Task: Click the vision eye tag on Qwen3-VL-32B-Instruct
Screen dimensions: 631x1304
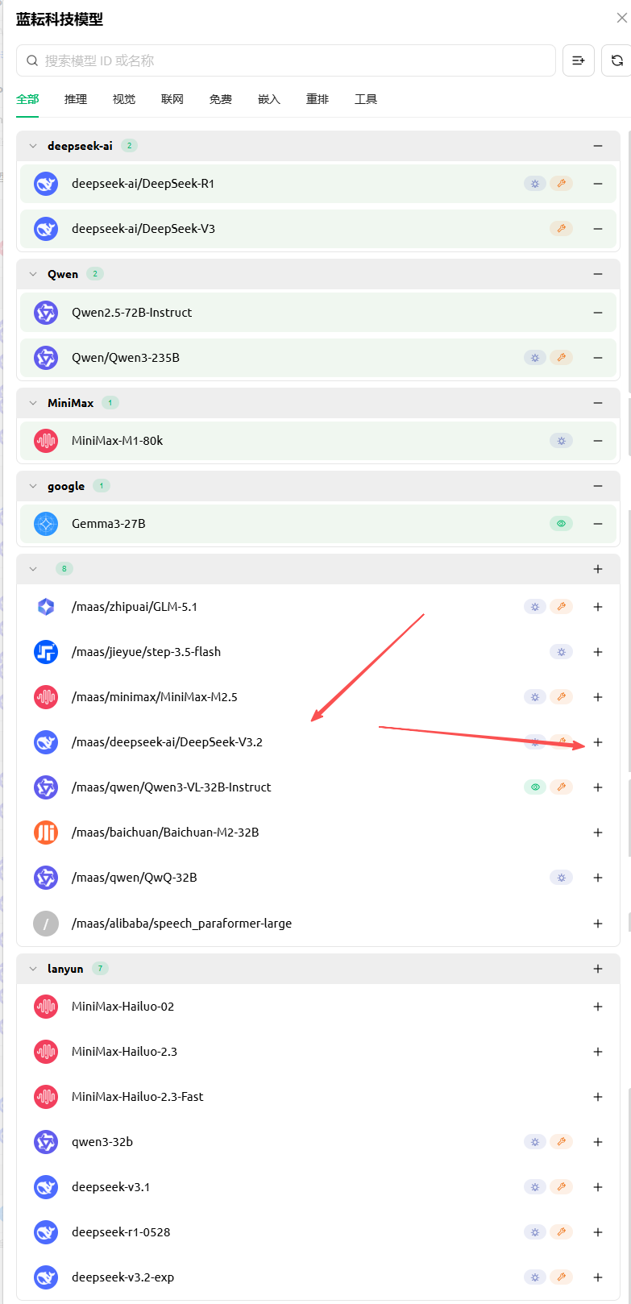Action: click(x=535, y=787)
